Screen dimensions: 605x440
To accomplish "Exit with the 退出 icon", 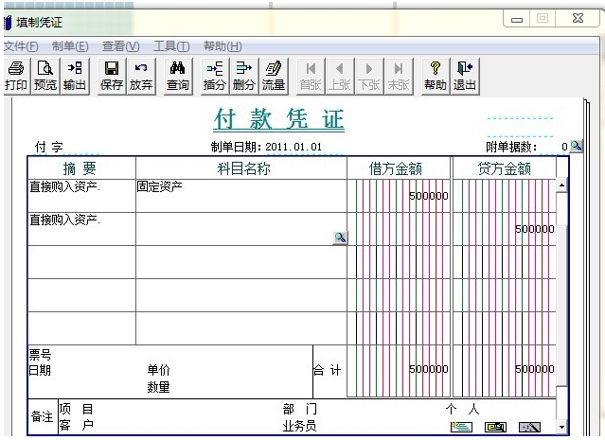I will [465, 76].
